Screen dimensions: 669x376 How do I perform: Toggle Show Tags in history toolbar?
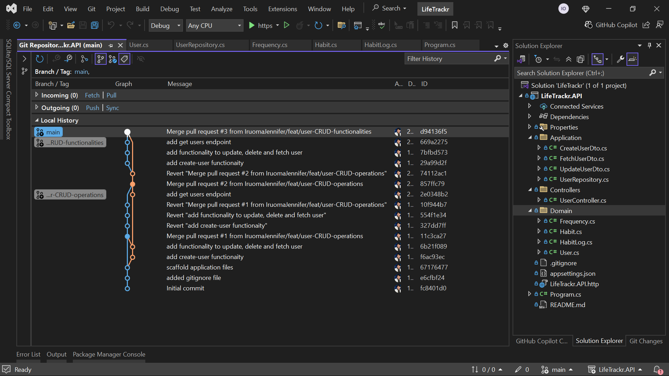[124, 59]
